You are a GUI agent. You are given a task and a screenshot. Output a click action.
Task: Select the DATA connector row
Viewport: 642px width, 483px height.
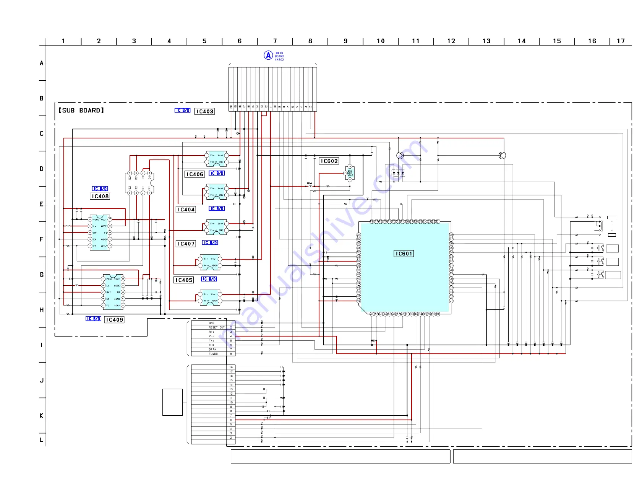213,350
